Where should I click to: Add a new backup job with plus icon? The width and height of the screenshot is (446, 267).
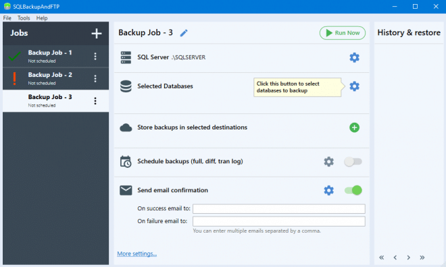97,34
